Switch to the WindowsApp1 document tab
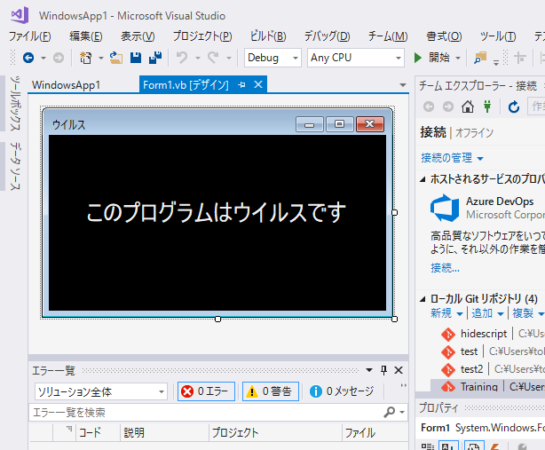The width and height of the screenshot is (545, 450). 66,85
